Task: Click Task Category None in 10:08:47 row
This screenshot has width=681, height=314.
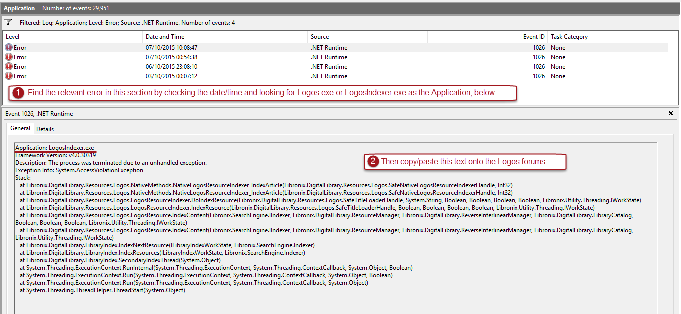Action: pos(558,48)
